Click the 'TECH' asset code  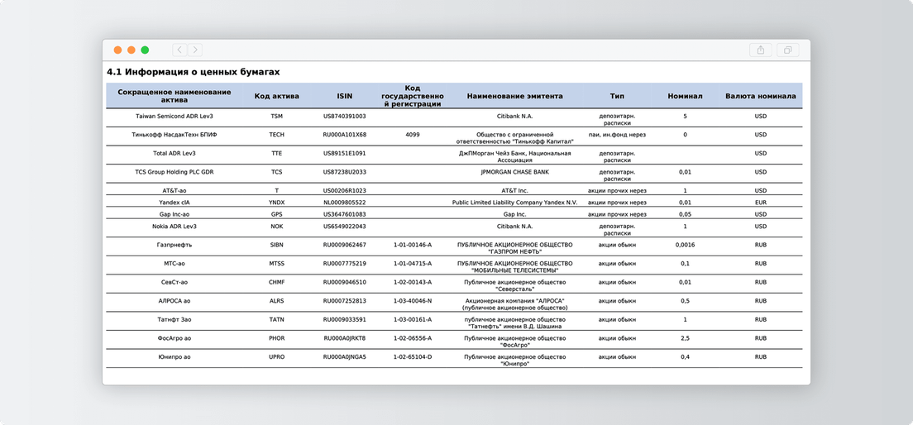[x=277, y=135]
